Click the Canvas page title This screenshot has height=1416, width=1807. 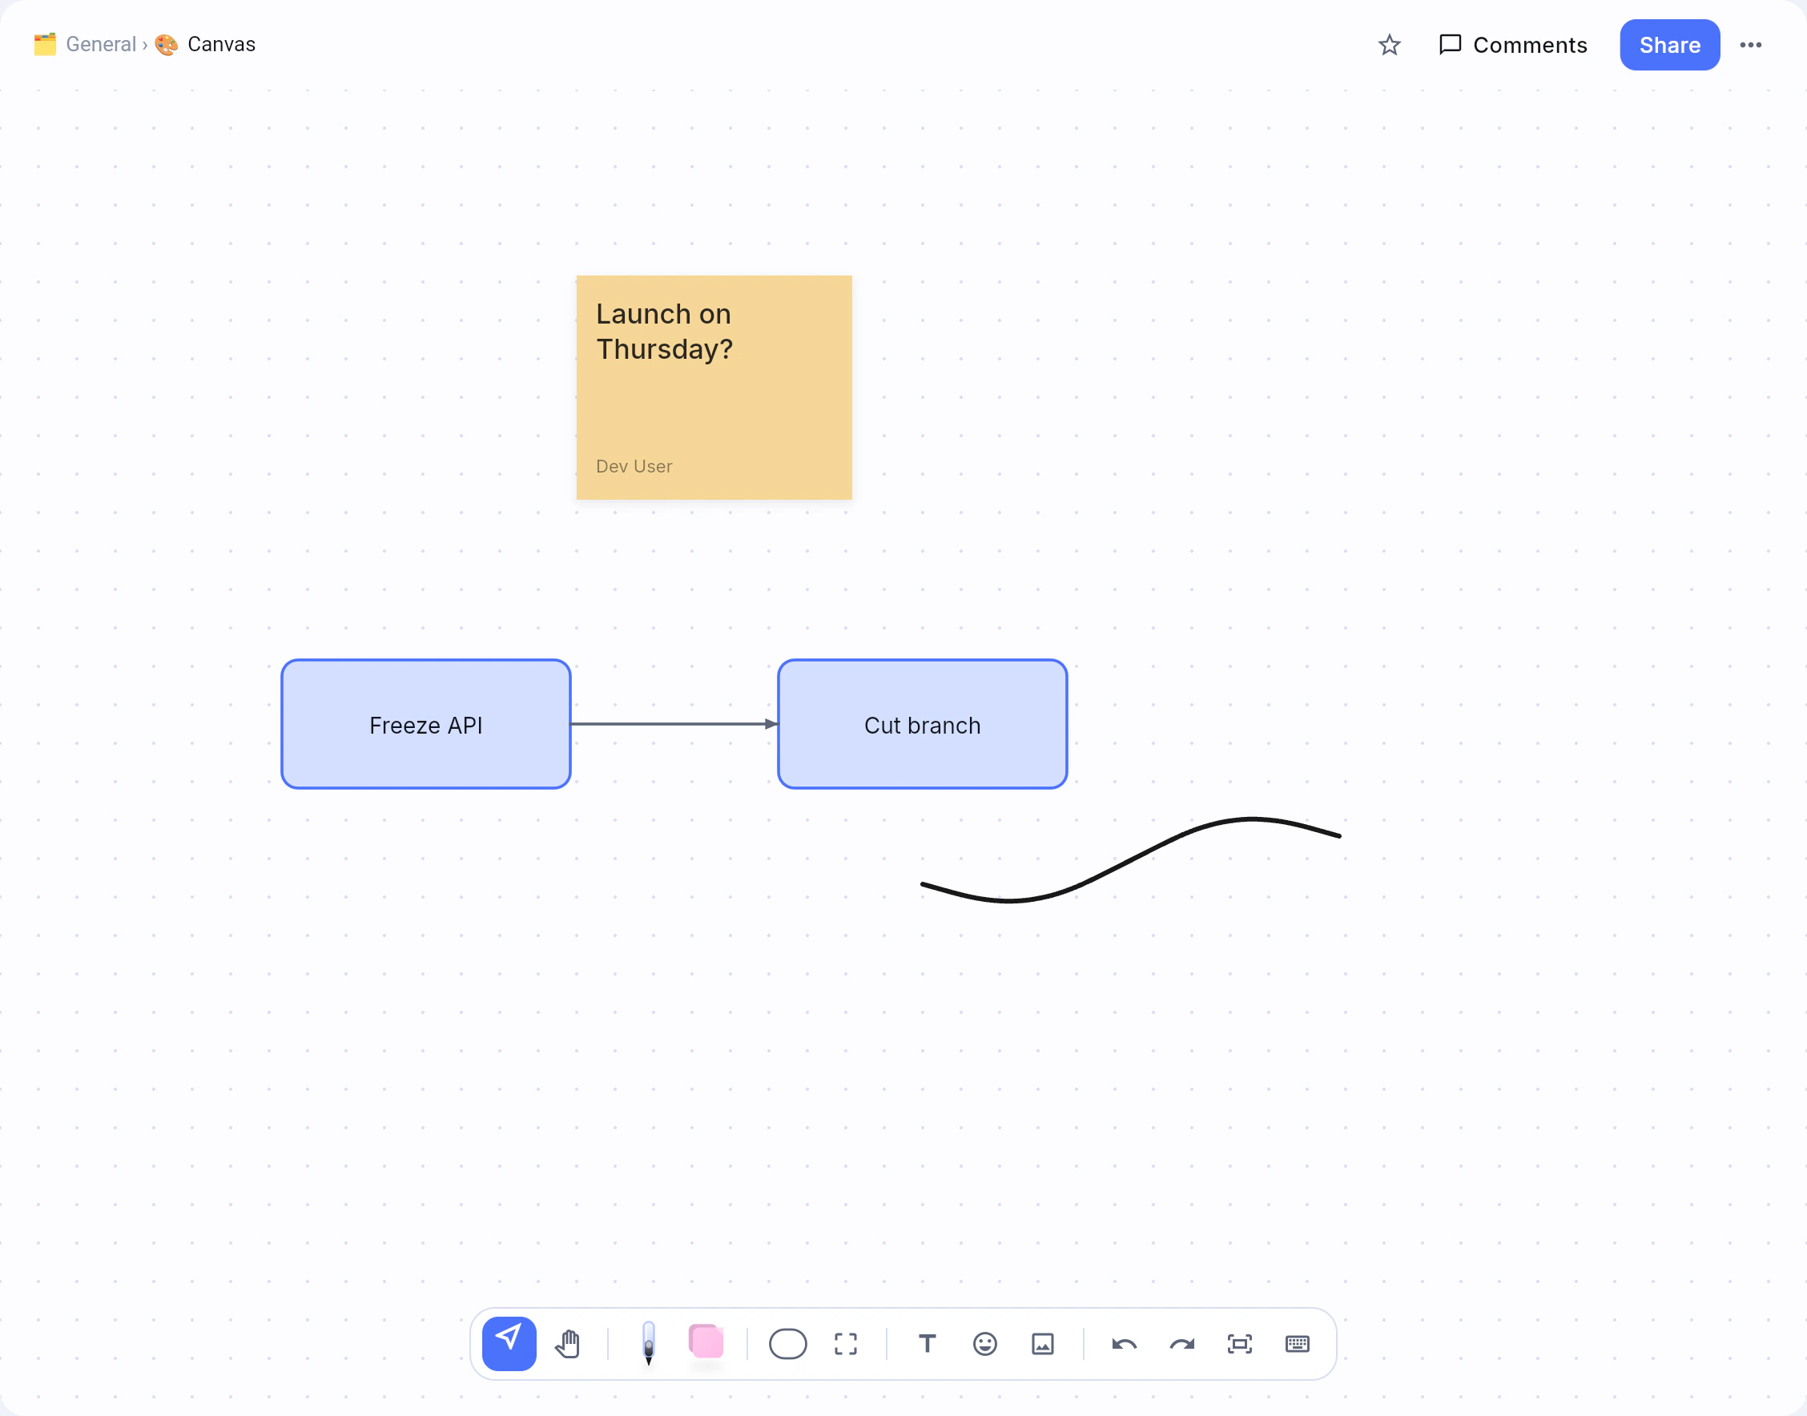(221, 44)
